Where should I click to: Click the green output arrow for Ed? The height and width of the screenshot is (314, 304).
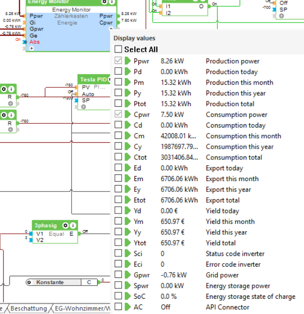click(127, 168)
